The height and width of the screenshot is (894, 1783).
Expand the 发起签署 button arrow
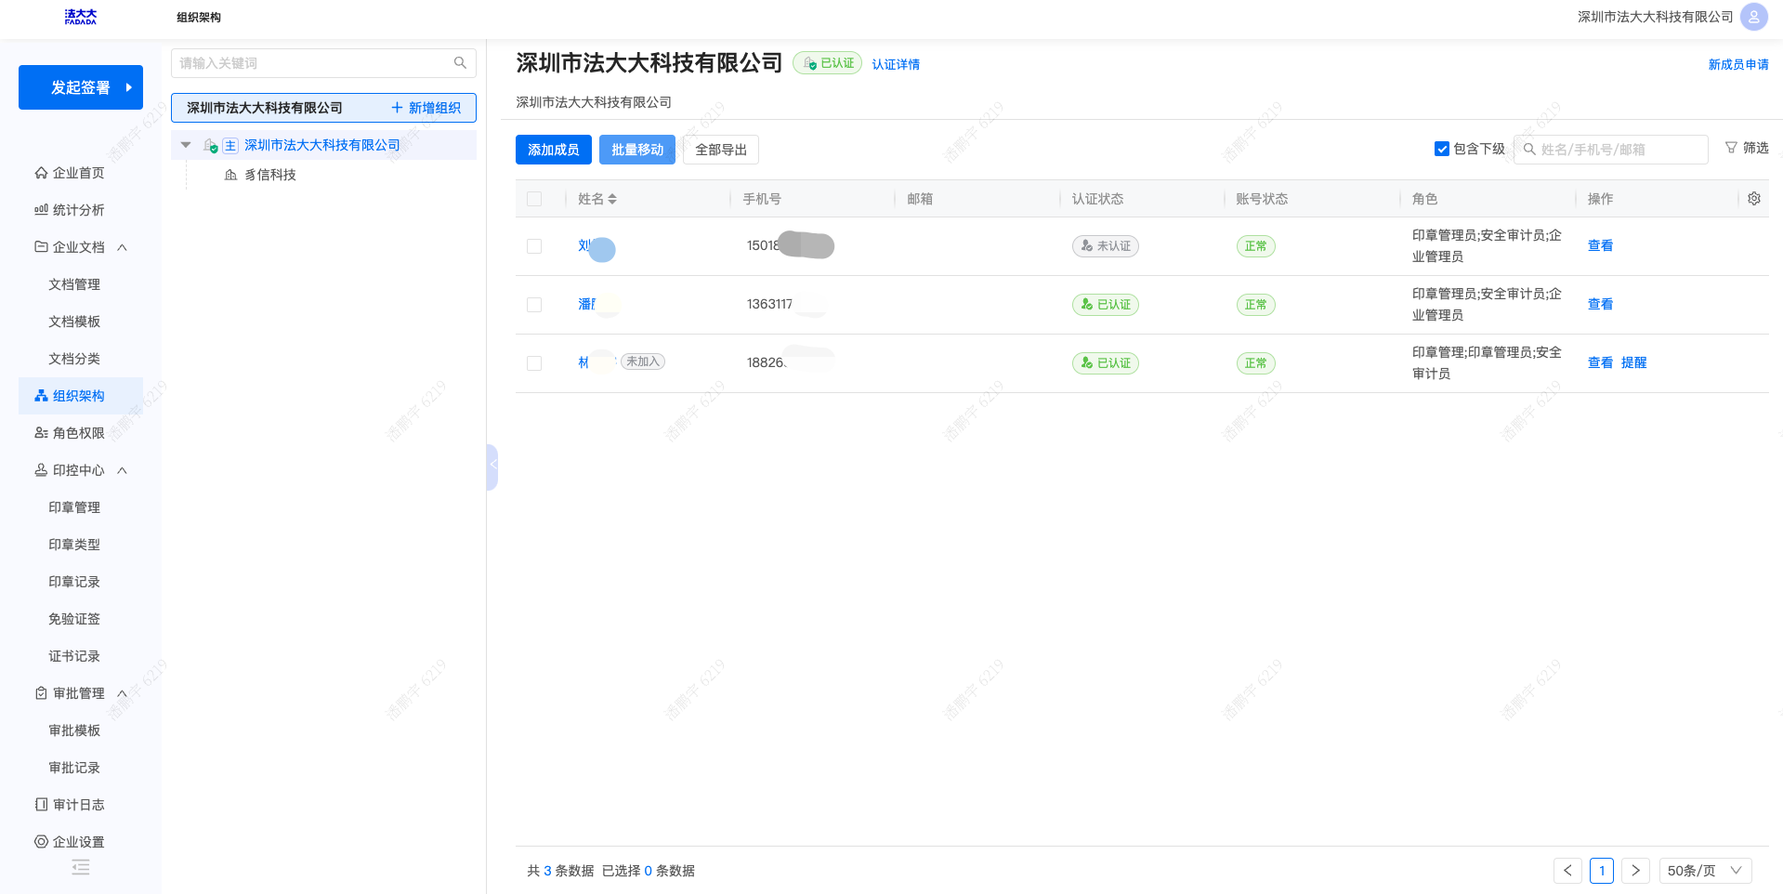[128, 87]
